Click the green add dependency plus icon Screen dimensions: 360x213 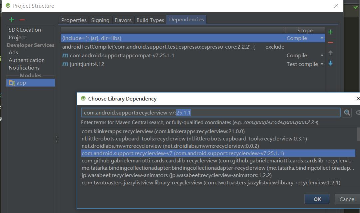point(330,32)
